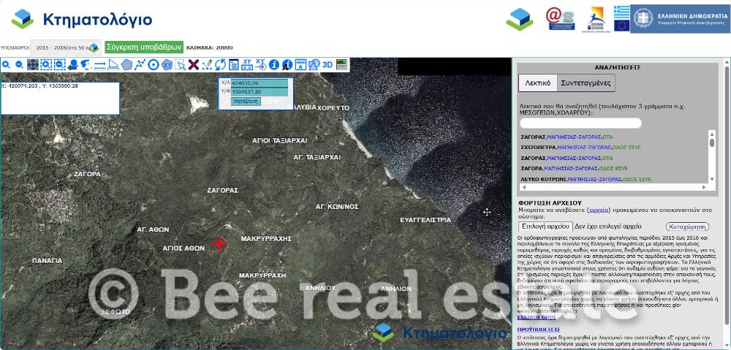The image size is (731, 350).
Task: Click the Επιλογή αρχείου file chooser button
Action: (545, 227)
